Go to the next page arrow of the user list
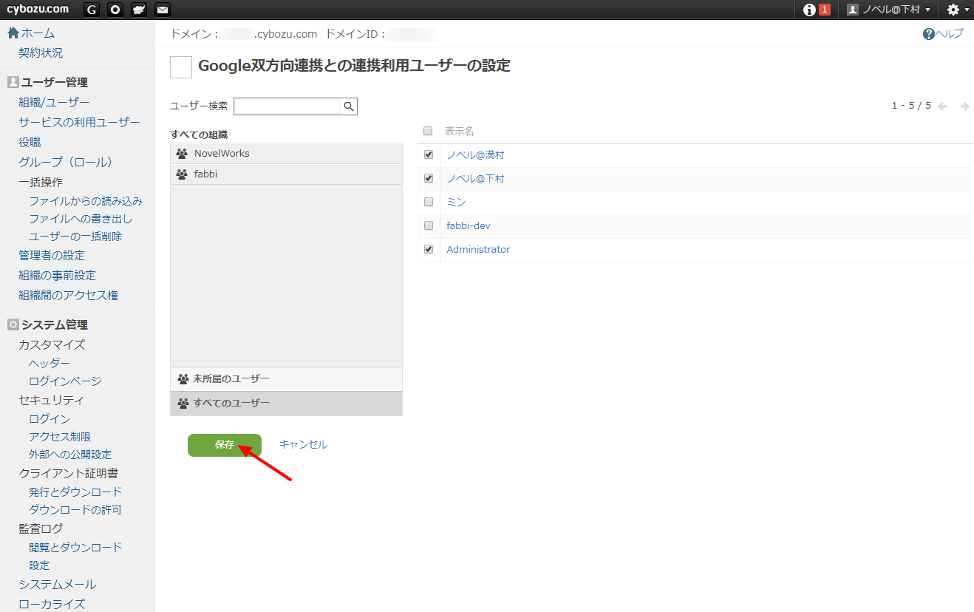 coord(964,106)
